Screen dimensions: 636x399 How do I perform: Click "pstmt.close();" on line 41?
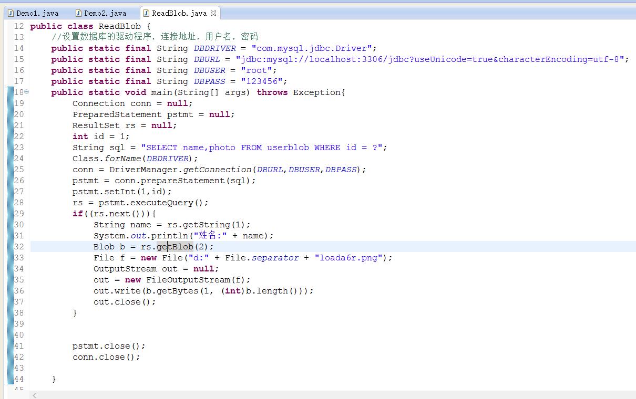[109, 346]
